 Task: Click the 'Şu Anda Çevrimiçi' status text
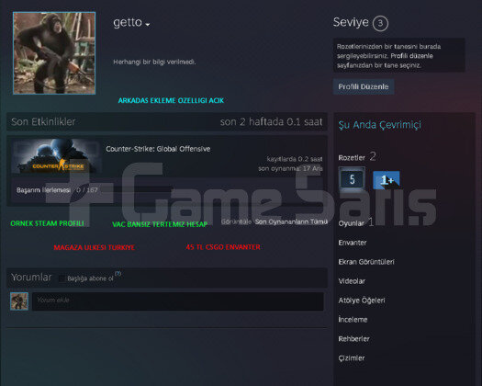380,125
